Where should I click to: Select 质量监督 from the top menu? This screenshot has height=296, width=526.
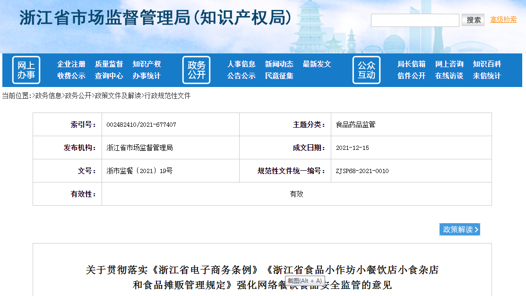tap(111, 63)
